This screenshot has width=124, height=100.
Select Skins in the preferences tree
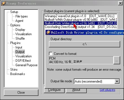coord(14,70)
